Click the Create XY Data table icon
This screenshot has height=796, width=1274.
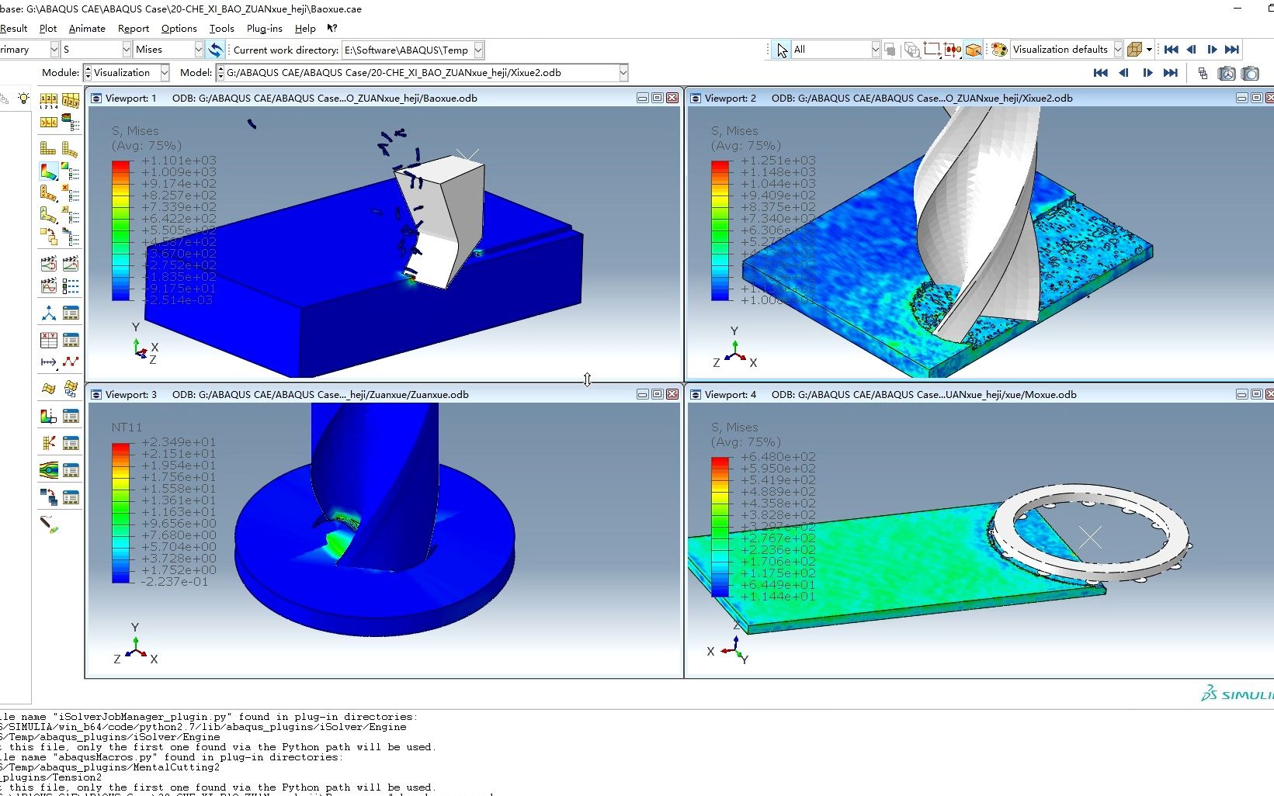48,340
